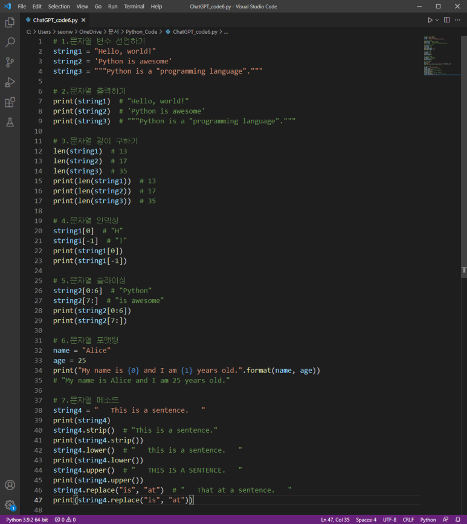Change indentation via Spaces: 4
The height and width of the screenshot is (524, 467).
[366, 520]
